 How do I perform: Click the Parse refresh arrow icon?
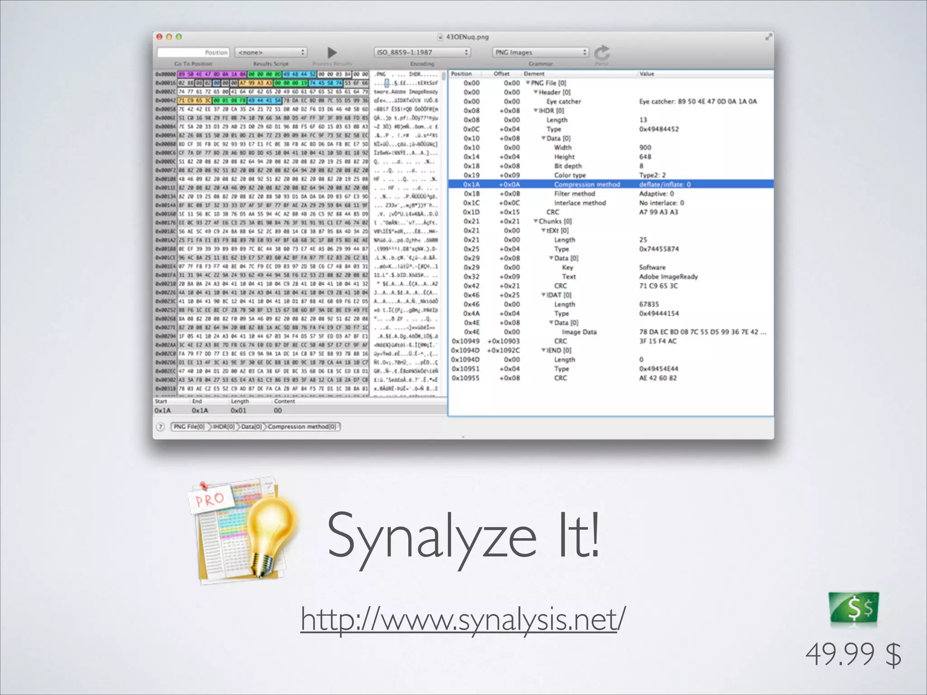click(602, 53)
